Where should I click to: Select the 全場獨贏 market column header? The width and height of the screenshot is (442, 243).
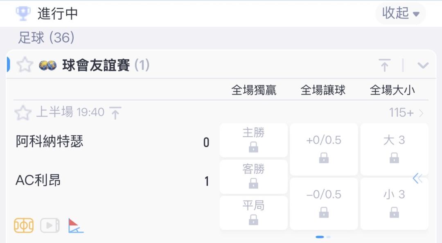[254, 90]
